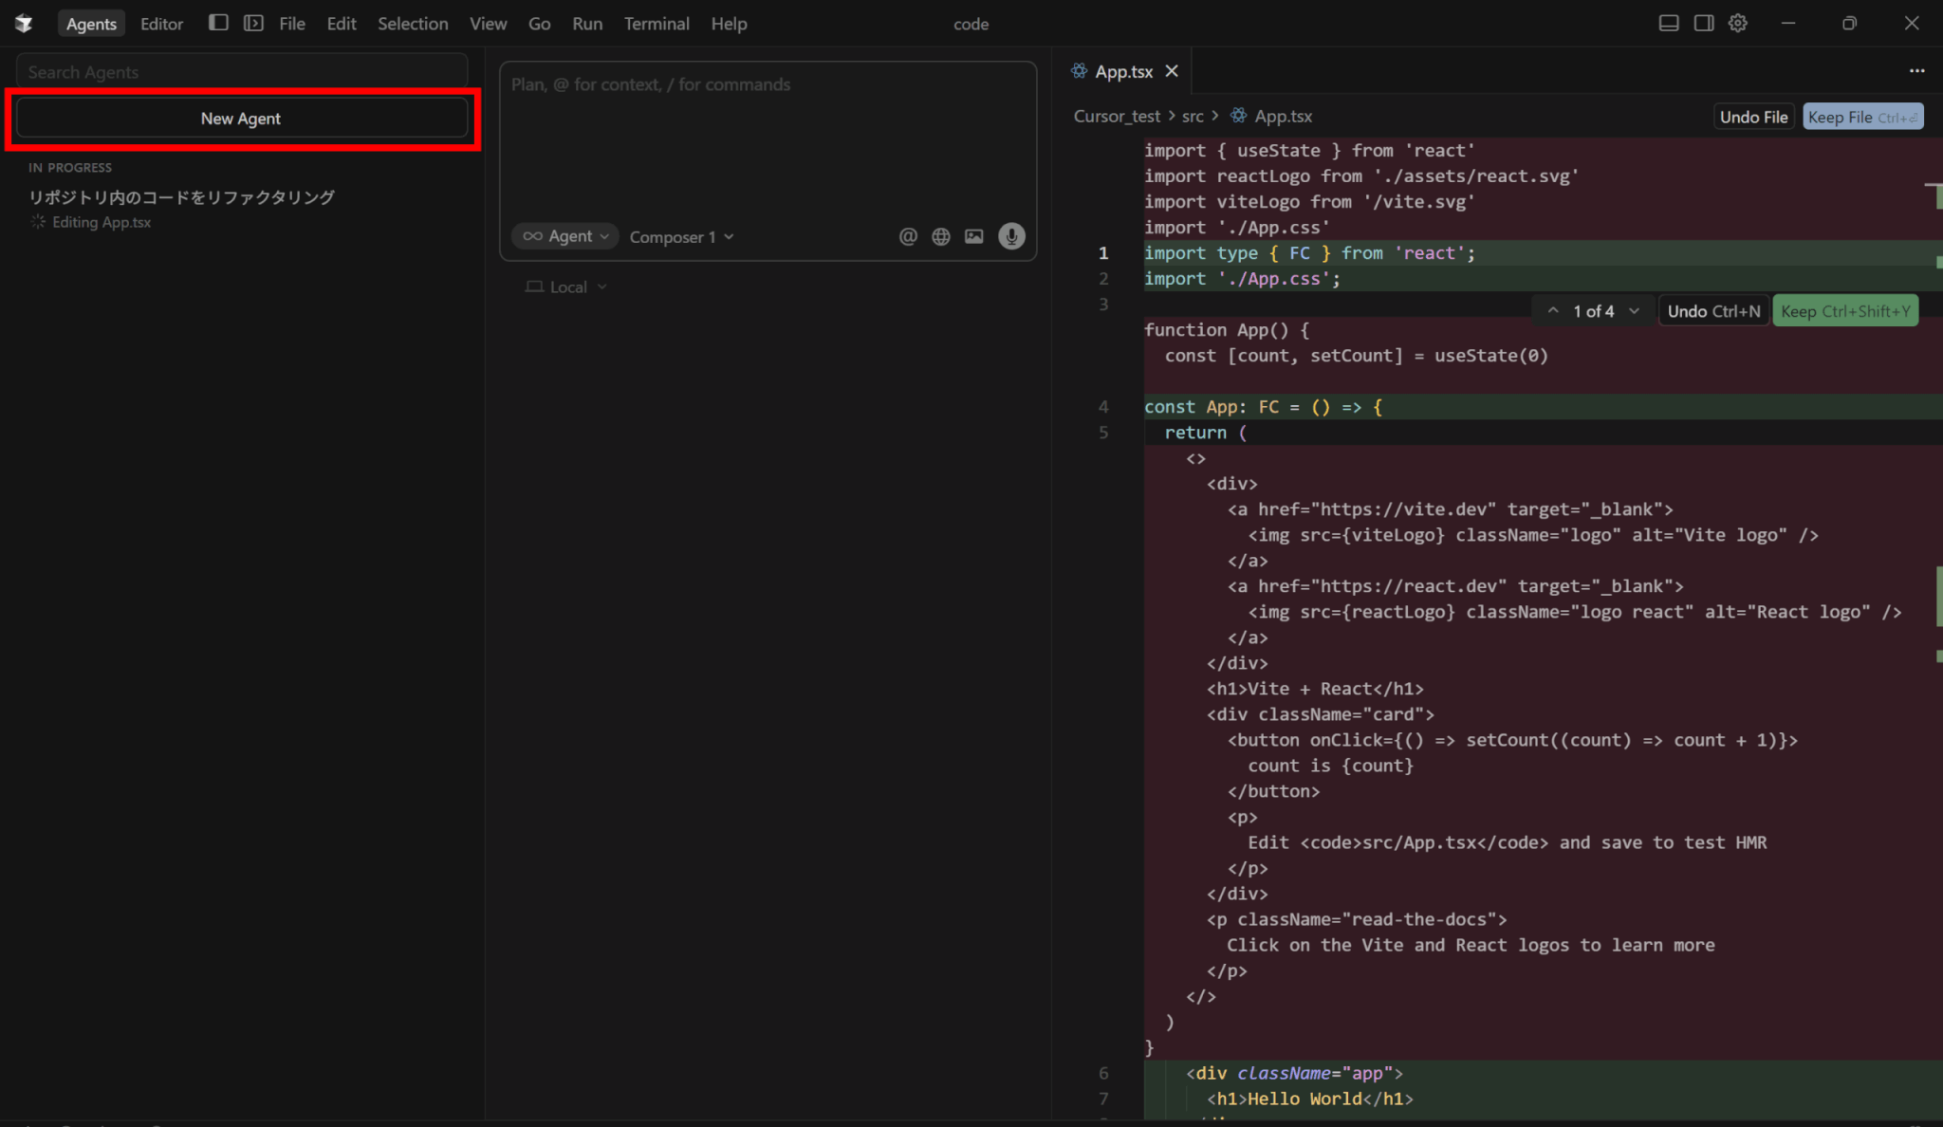Open the Agent mode dropdown
The height and width of the screenshot is (1127, 1943).
pyautogui.click(x=565, y=236)
